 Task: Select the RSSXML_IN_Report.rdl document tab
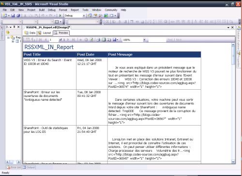click(x=48, y=27)
